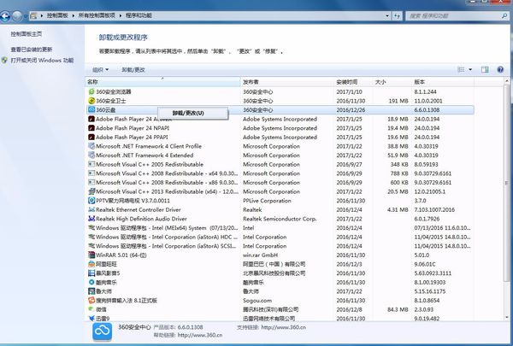Click the refresh button beside address bar
Image resolution: width=513 pixels, height=346 pixels.
398,15
